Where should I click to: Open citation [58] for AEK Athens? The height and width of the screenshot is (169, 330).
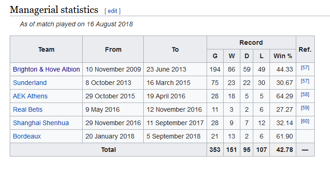pyautogui.click(x=305, y=95)
